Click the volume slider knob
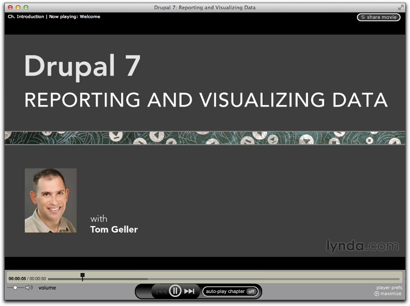Viewport: 410px width, 306px height. [15, 288]
